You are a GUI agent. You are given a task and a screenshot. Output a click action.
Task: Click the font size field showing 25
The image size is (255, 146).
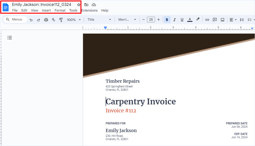[x=151, y=20]
